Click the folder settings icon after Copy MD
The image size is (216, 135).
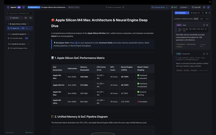coord(204,7)
